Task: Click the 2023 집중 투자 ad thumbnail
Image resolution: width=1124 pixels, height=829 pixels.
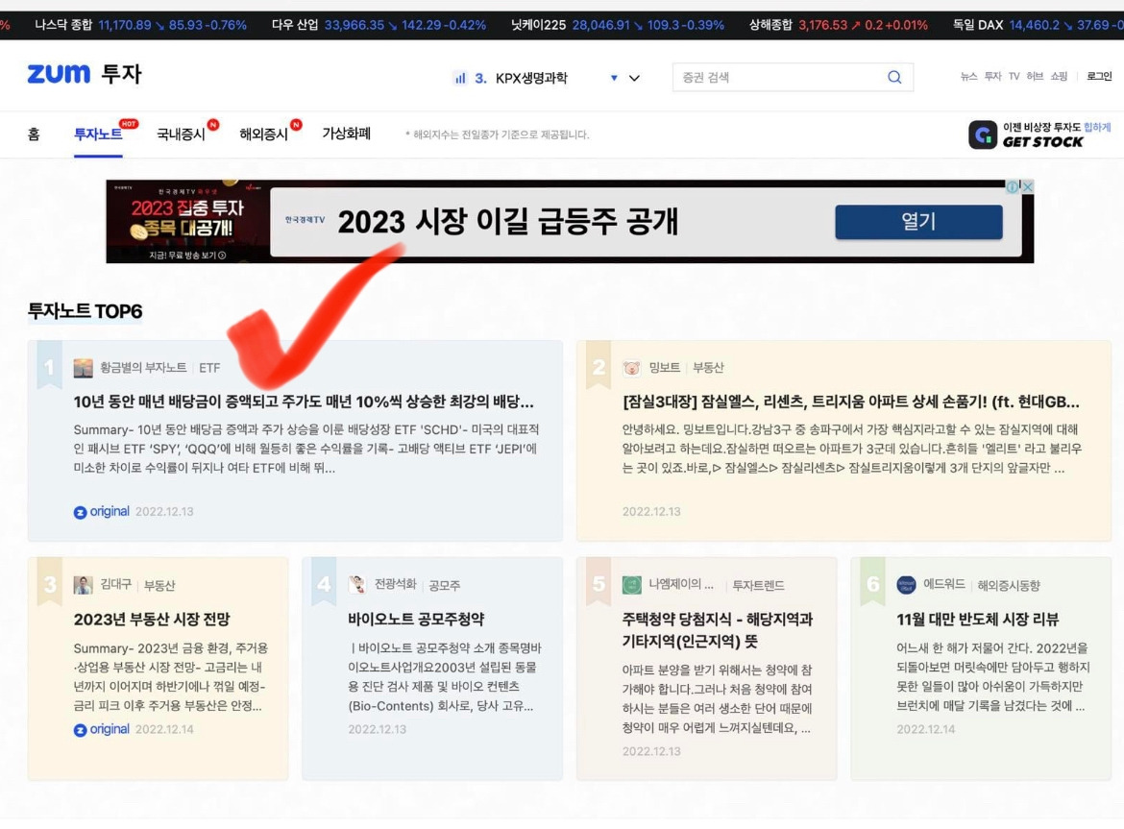Action: coord(187,221)
